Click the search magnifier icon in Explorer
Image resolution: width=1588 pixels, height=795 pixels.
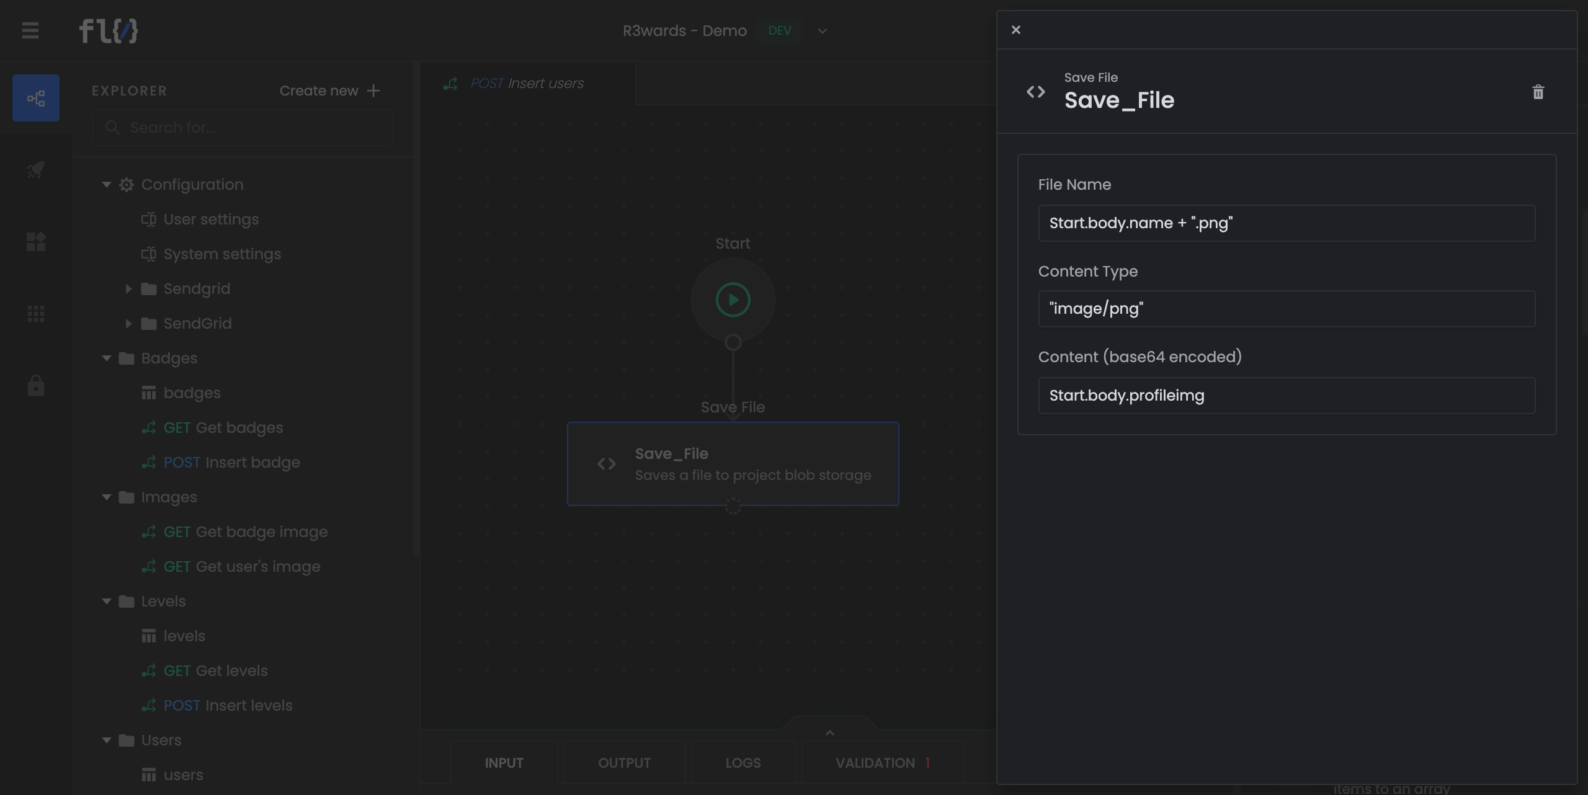[x=112, y=128]
